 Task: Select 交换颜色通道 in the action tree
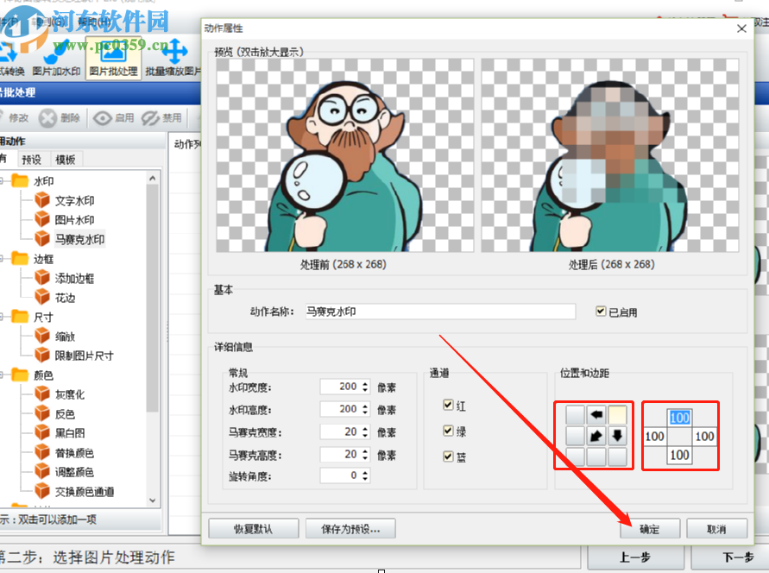(x=85, y=492)
